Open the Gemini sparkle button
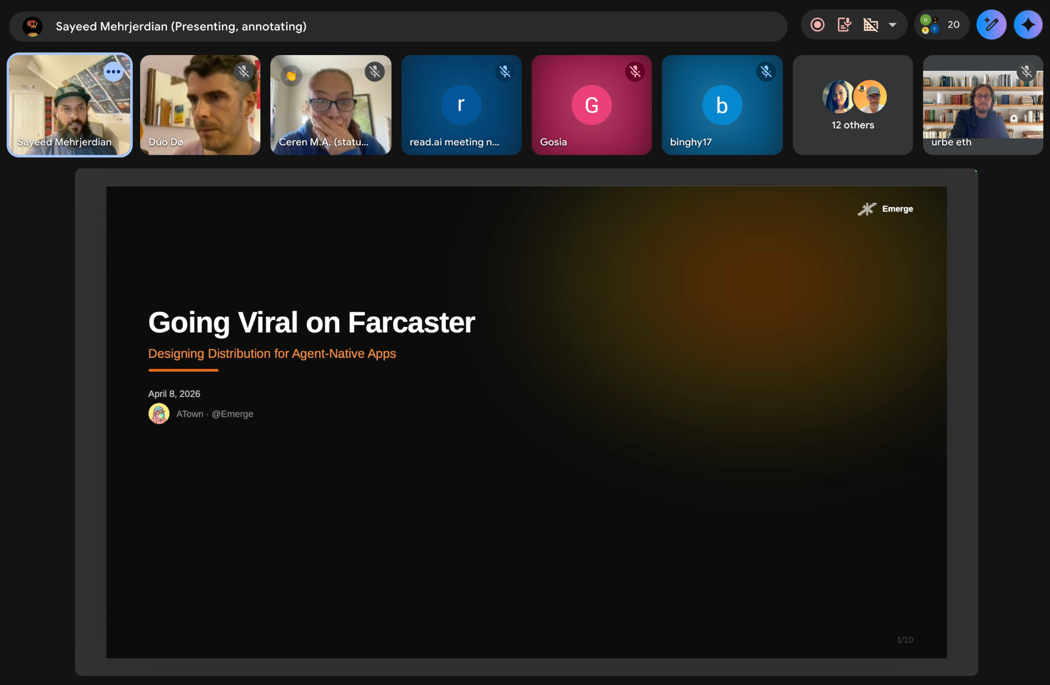 coord(1028,25)
